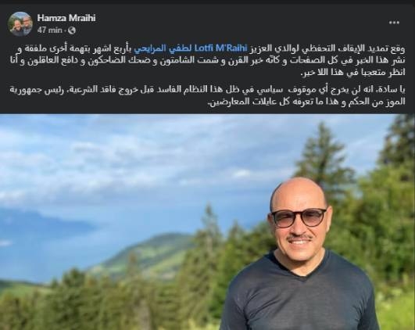Click the green mountain in the photo background
Screen dimensions: 415x330
148,254
